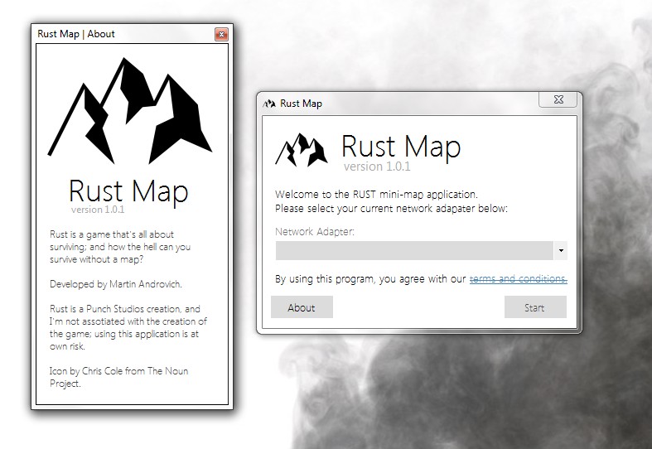Click inside the Network Adapter selection field
The width and height of the screenshot is (652, 449).
point(413,250)
